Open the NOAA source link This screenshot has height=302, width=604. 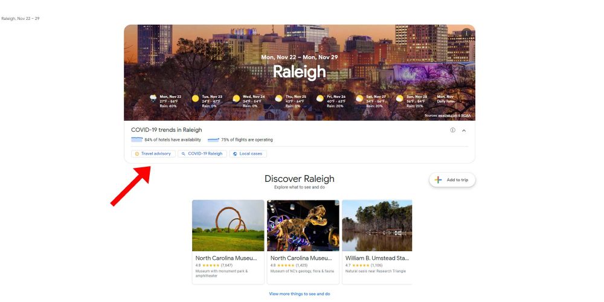(465, 115)
